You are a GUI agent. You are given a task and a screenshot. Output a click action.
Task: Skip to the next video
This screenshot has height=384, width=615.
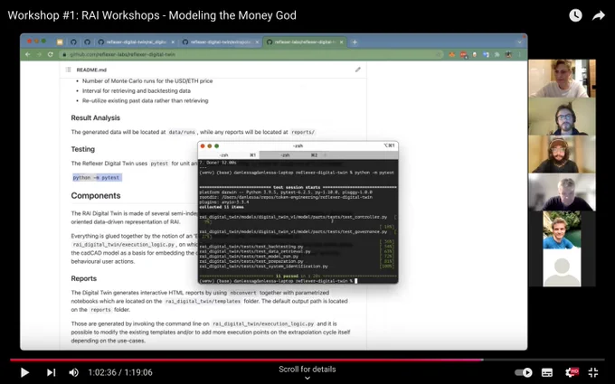coord(51,372)
